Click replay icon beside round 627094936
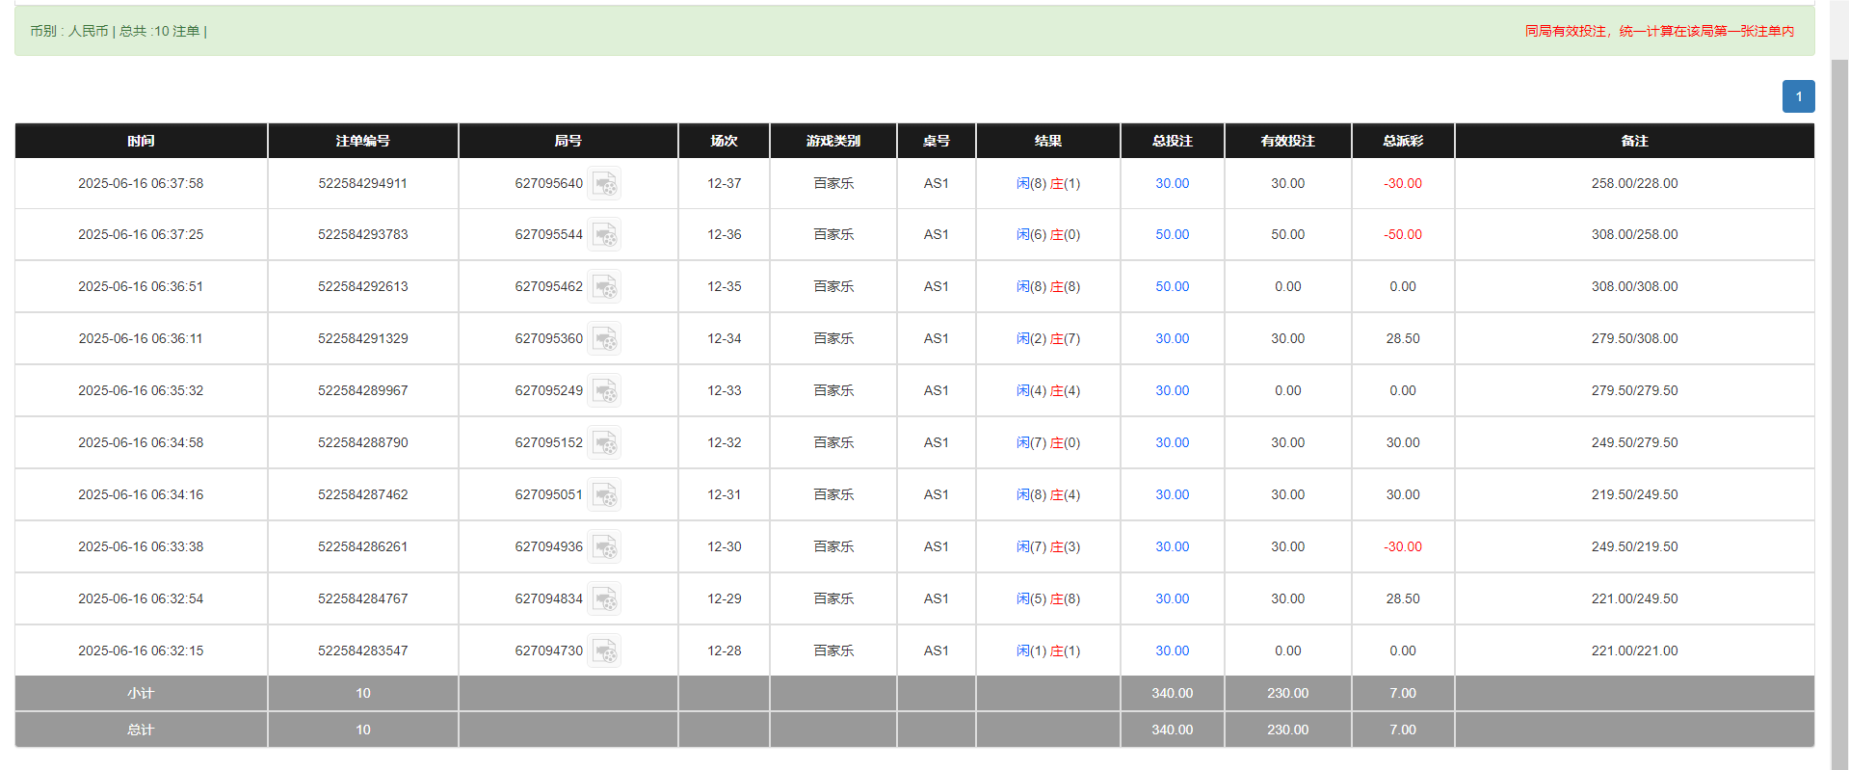 coord(604,547)
